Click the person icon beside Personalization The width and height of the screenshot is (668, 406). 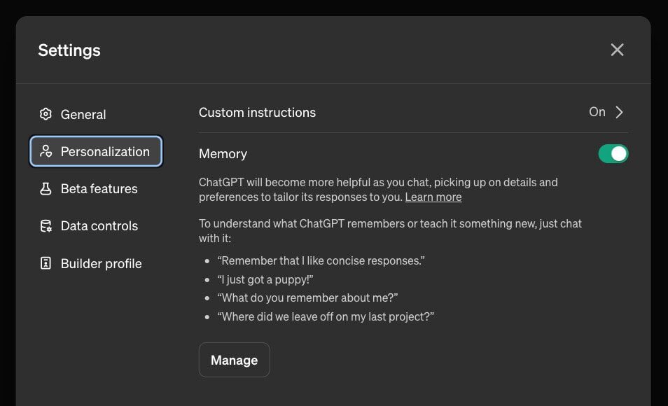46,151
